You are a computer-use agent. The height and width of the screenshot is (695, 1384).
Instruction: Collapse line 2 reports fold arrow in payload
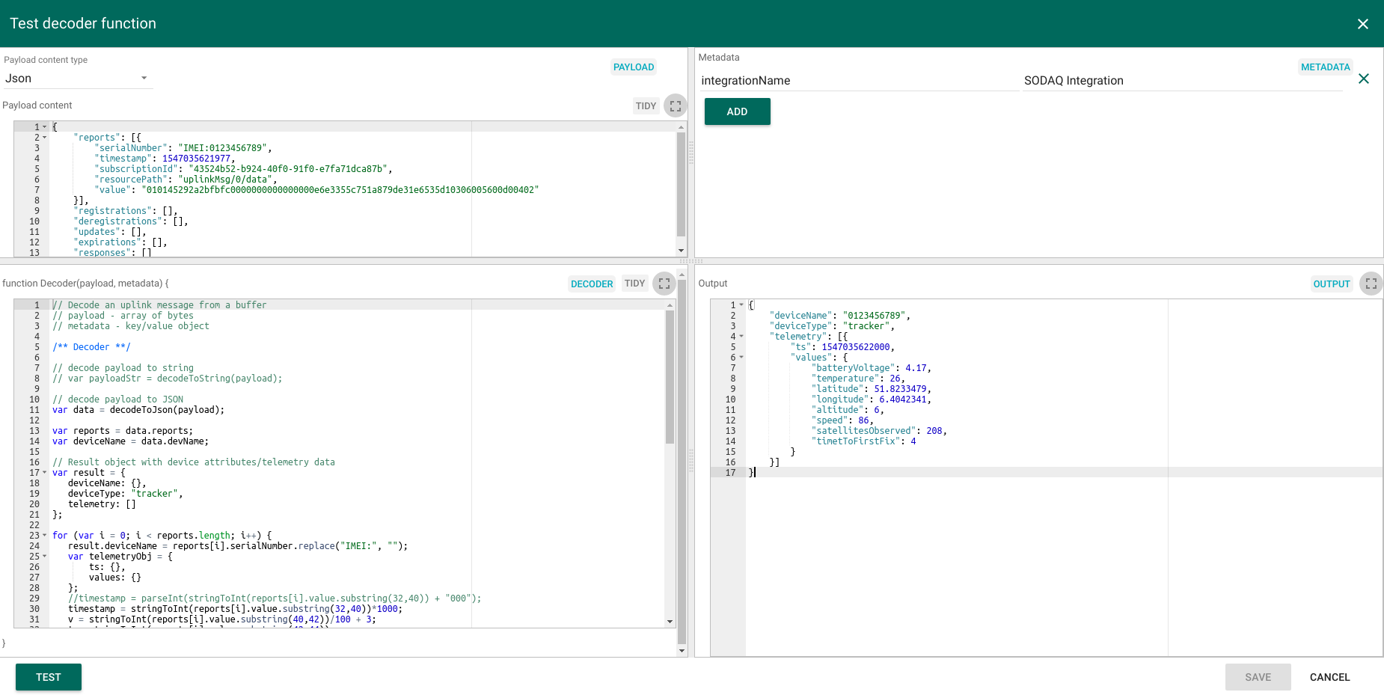[45, 138]
